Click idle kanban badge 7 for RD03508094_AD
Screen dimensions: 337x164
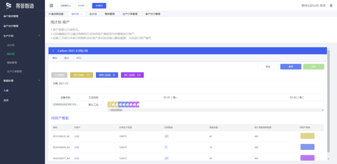point(166,147)
